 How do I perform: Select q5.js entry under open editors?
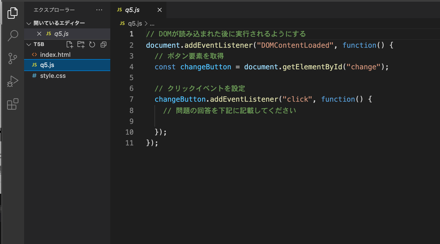(67, 34)
